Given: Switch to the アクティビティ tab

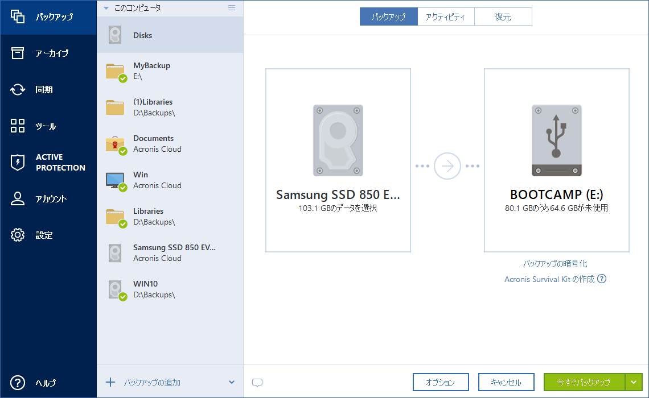Looking at the screenshot, I should pos(446,17).
